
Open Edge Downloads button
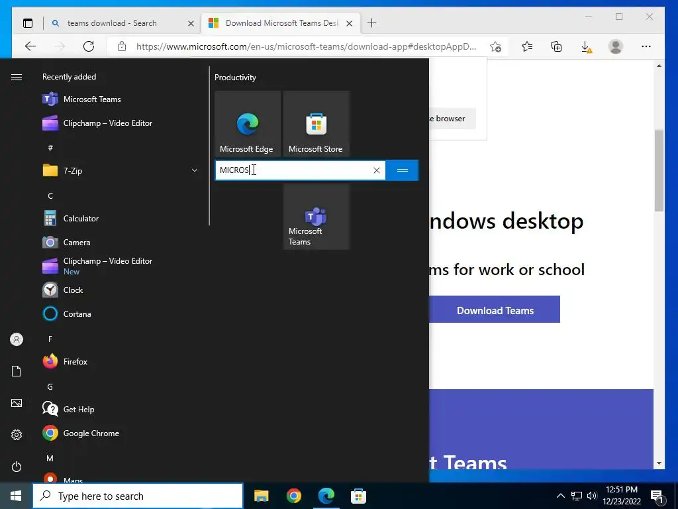click(x=586, y=46)
